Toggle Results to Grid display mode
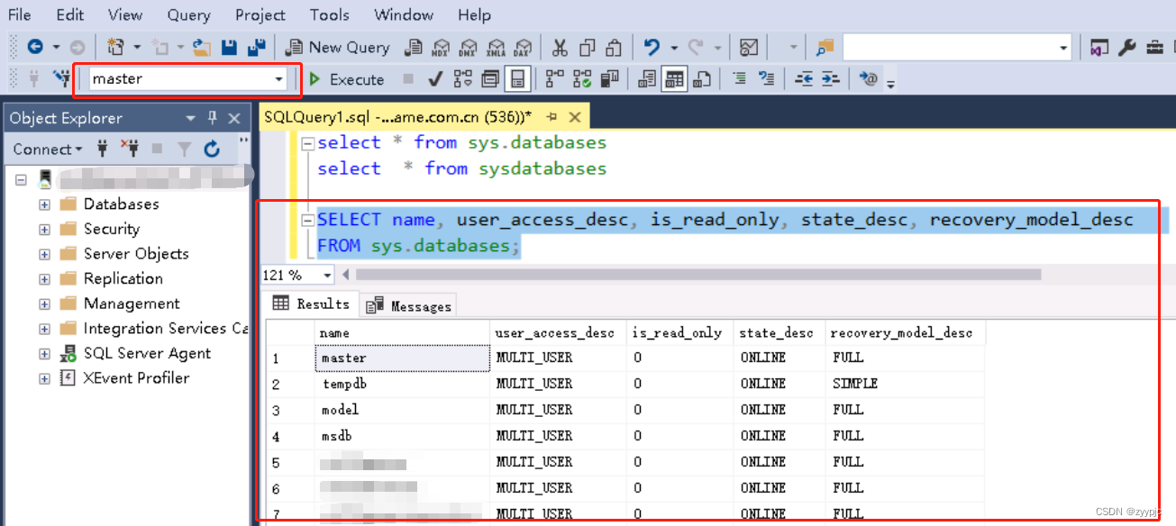Screen dimensions: 1176x526 673,79
